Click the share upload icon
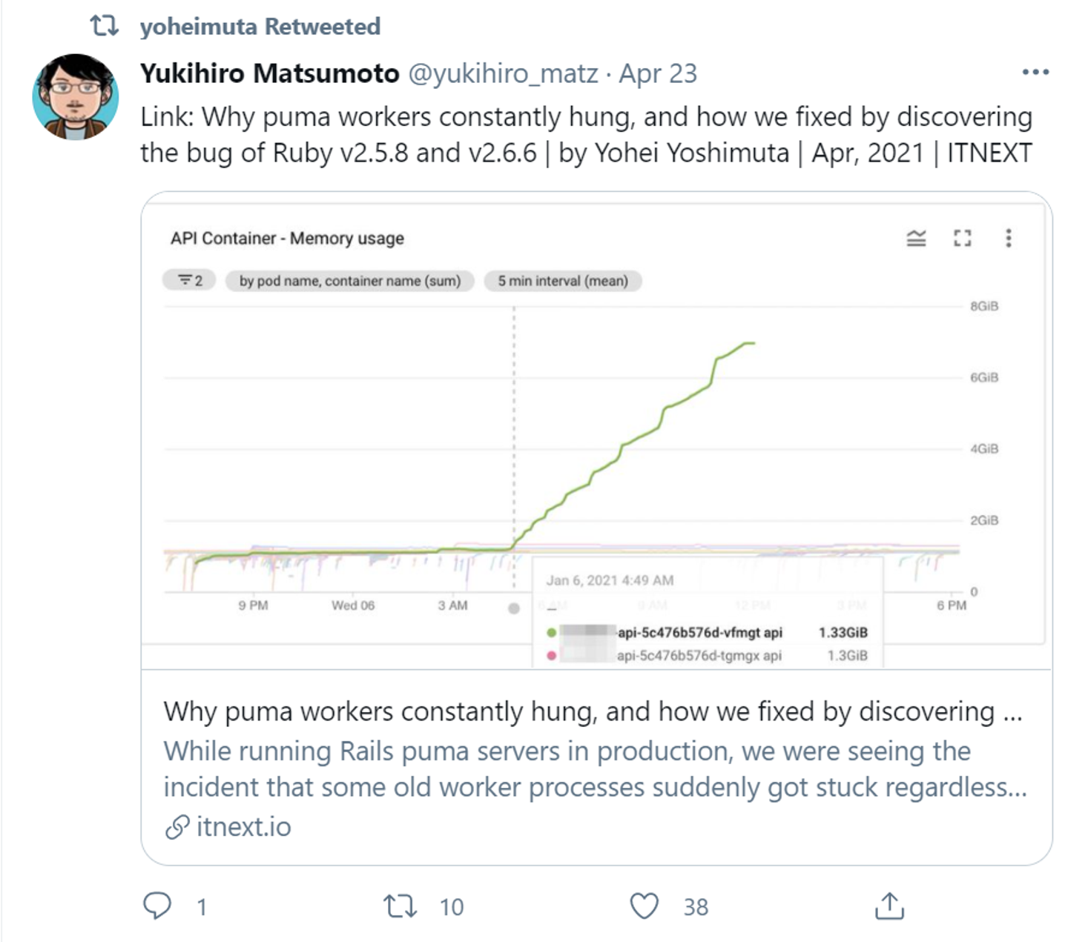Image resolution: width=1068 pixels, height=942 pixels. (889, 906)
